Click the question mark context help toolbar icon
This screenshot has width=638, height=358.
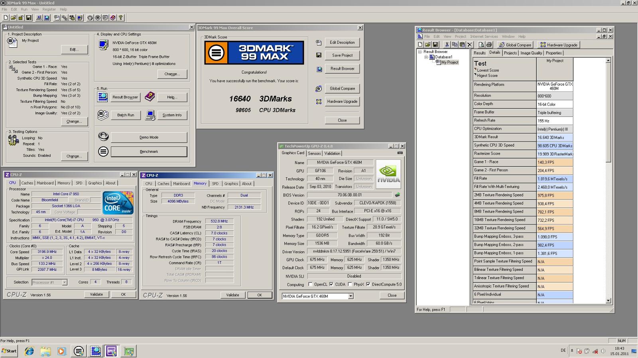[121, 18]
